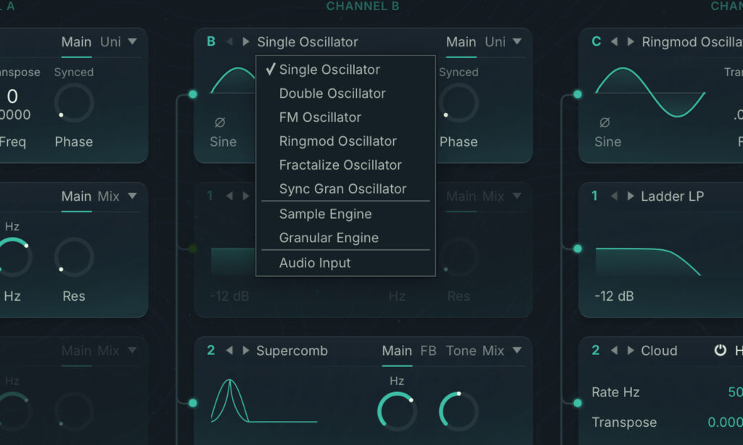Click the left arrow beside Ringmod Oscillator title
The height and width of the screenshot is (445, 743).
click(615, 42)
